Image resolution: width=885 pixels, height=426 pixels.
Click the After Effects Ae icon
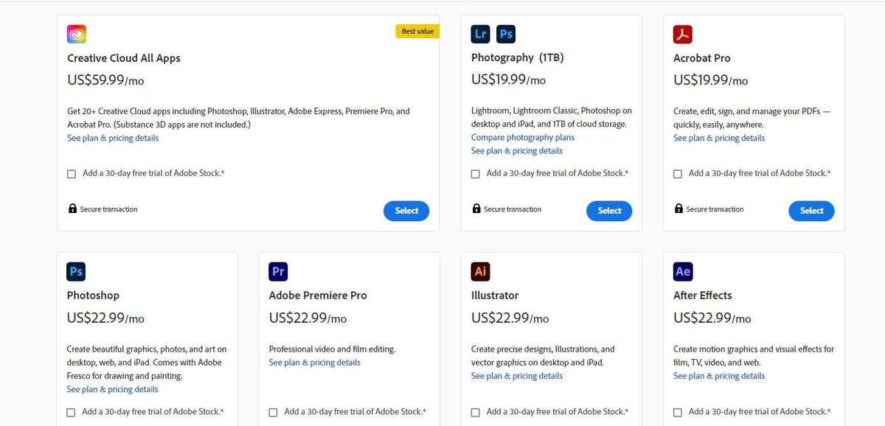(683, 271)
